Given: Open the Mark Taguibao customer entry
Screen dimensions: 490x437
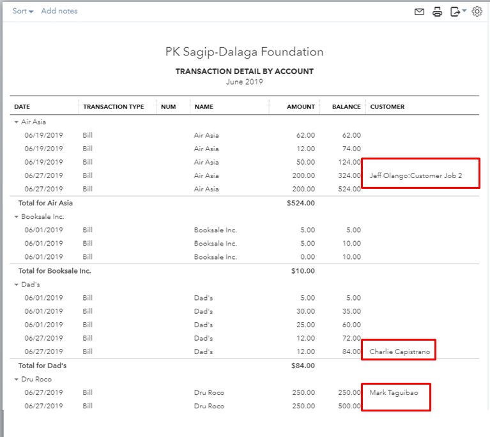Looking at the screenshot, I should [x=394, y=392].
